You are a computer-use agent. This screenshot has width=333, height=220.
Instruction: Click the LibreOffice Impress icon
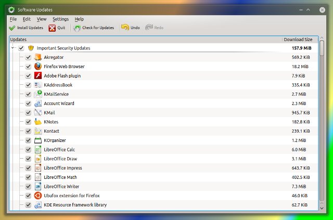click(x=38, y=168)
